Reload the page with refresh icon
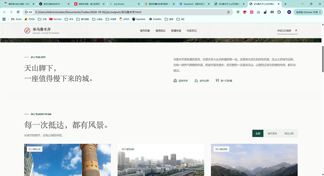Image resolution: width=324 pixels, height=176 pixels. click(18, 12)
